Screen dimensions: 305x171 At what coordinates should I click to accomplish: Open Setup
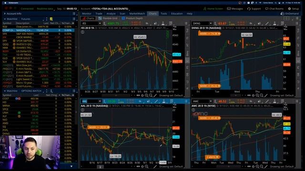[294, 9]
